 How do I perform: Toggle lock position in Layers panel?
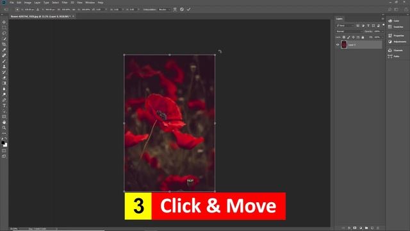(353, 37)
